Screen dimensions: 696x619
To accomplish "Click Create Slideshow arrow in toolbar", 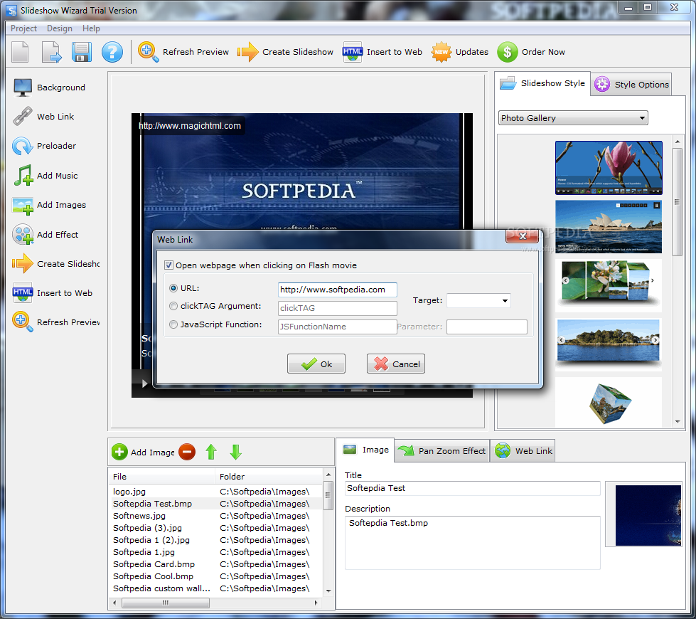I will tap(247, 52).
